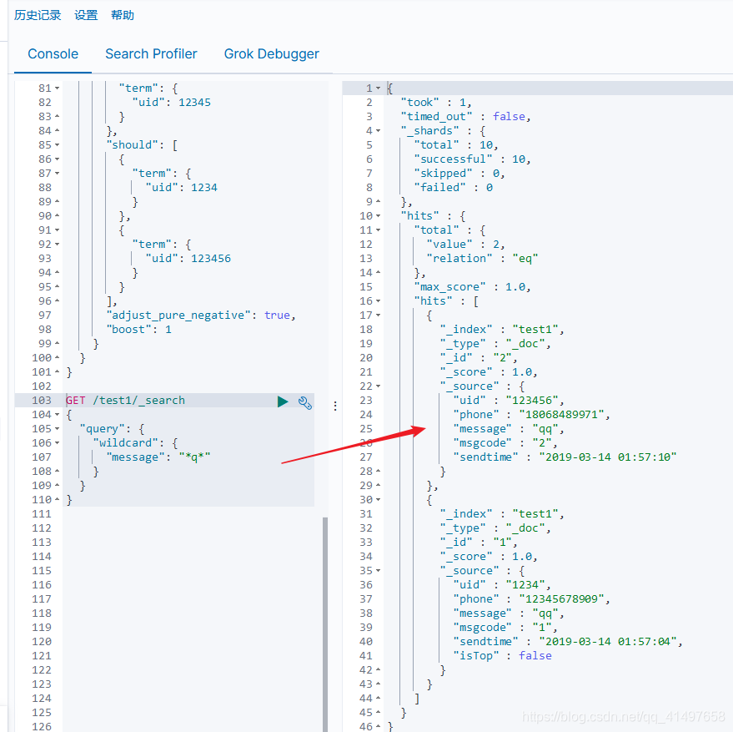Collapse the term block at line 92
Screen dimensions: 733x732
click(57, 245)
